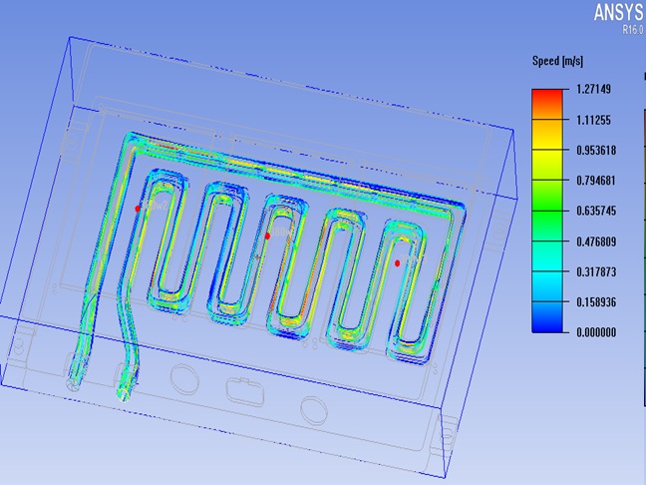
Task: Click the rounded rectangular connector cutout
Action: tap(243, 388)
